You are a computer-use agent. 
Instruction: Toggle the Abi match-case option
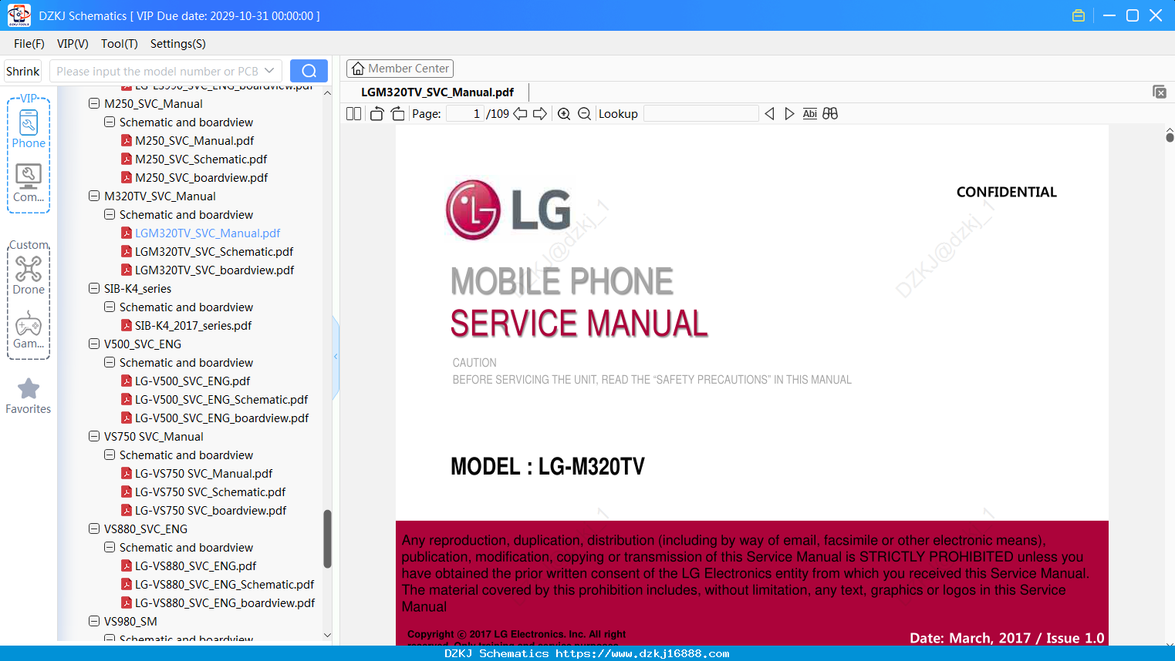(809, 114)
